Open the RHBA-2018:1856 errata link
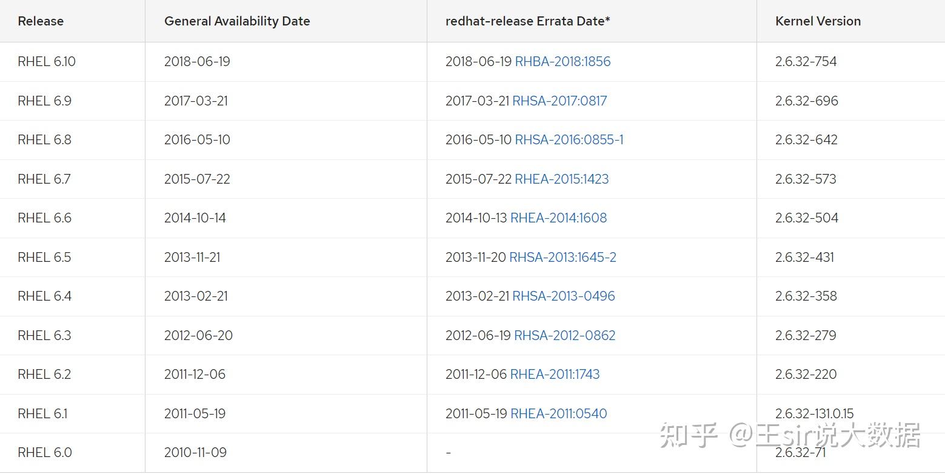945x474 pixels. click(x=563, y=61)
